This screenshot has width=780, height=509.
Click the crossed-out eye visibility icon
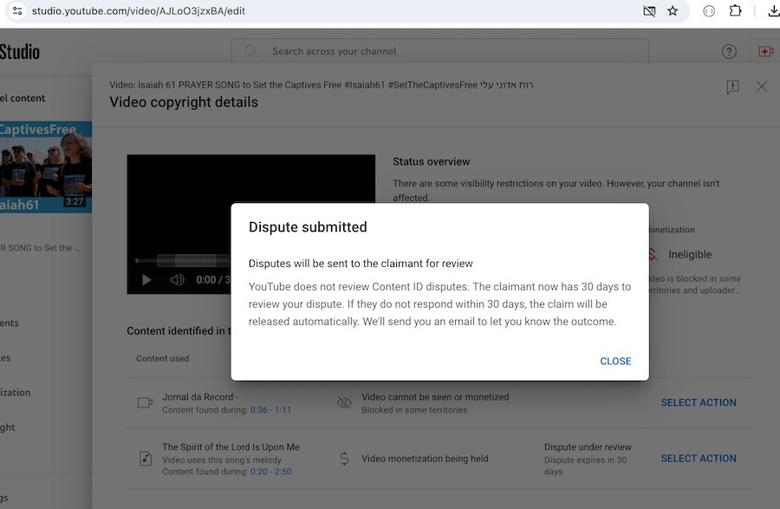344,403
